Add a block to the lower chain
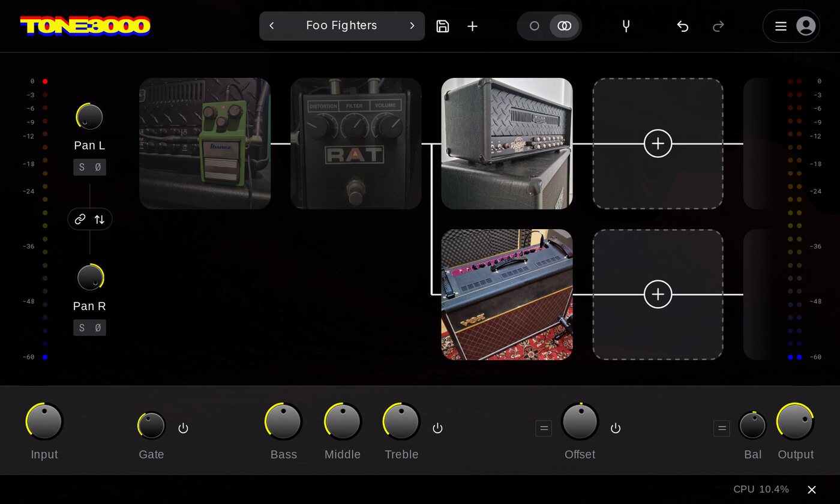Viewport: 840px width, 504px height. (658, 295)
